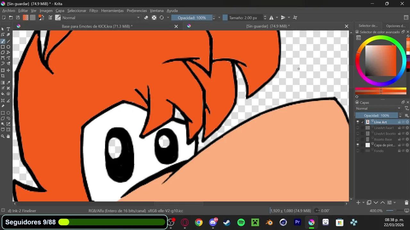410x230 pixels.
Task: Toggle eraser mode on toolbar
Action: 146,18
